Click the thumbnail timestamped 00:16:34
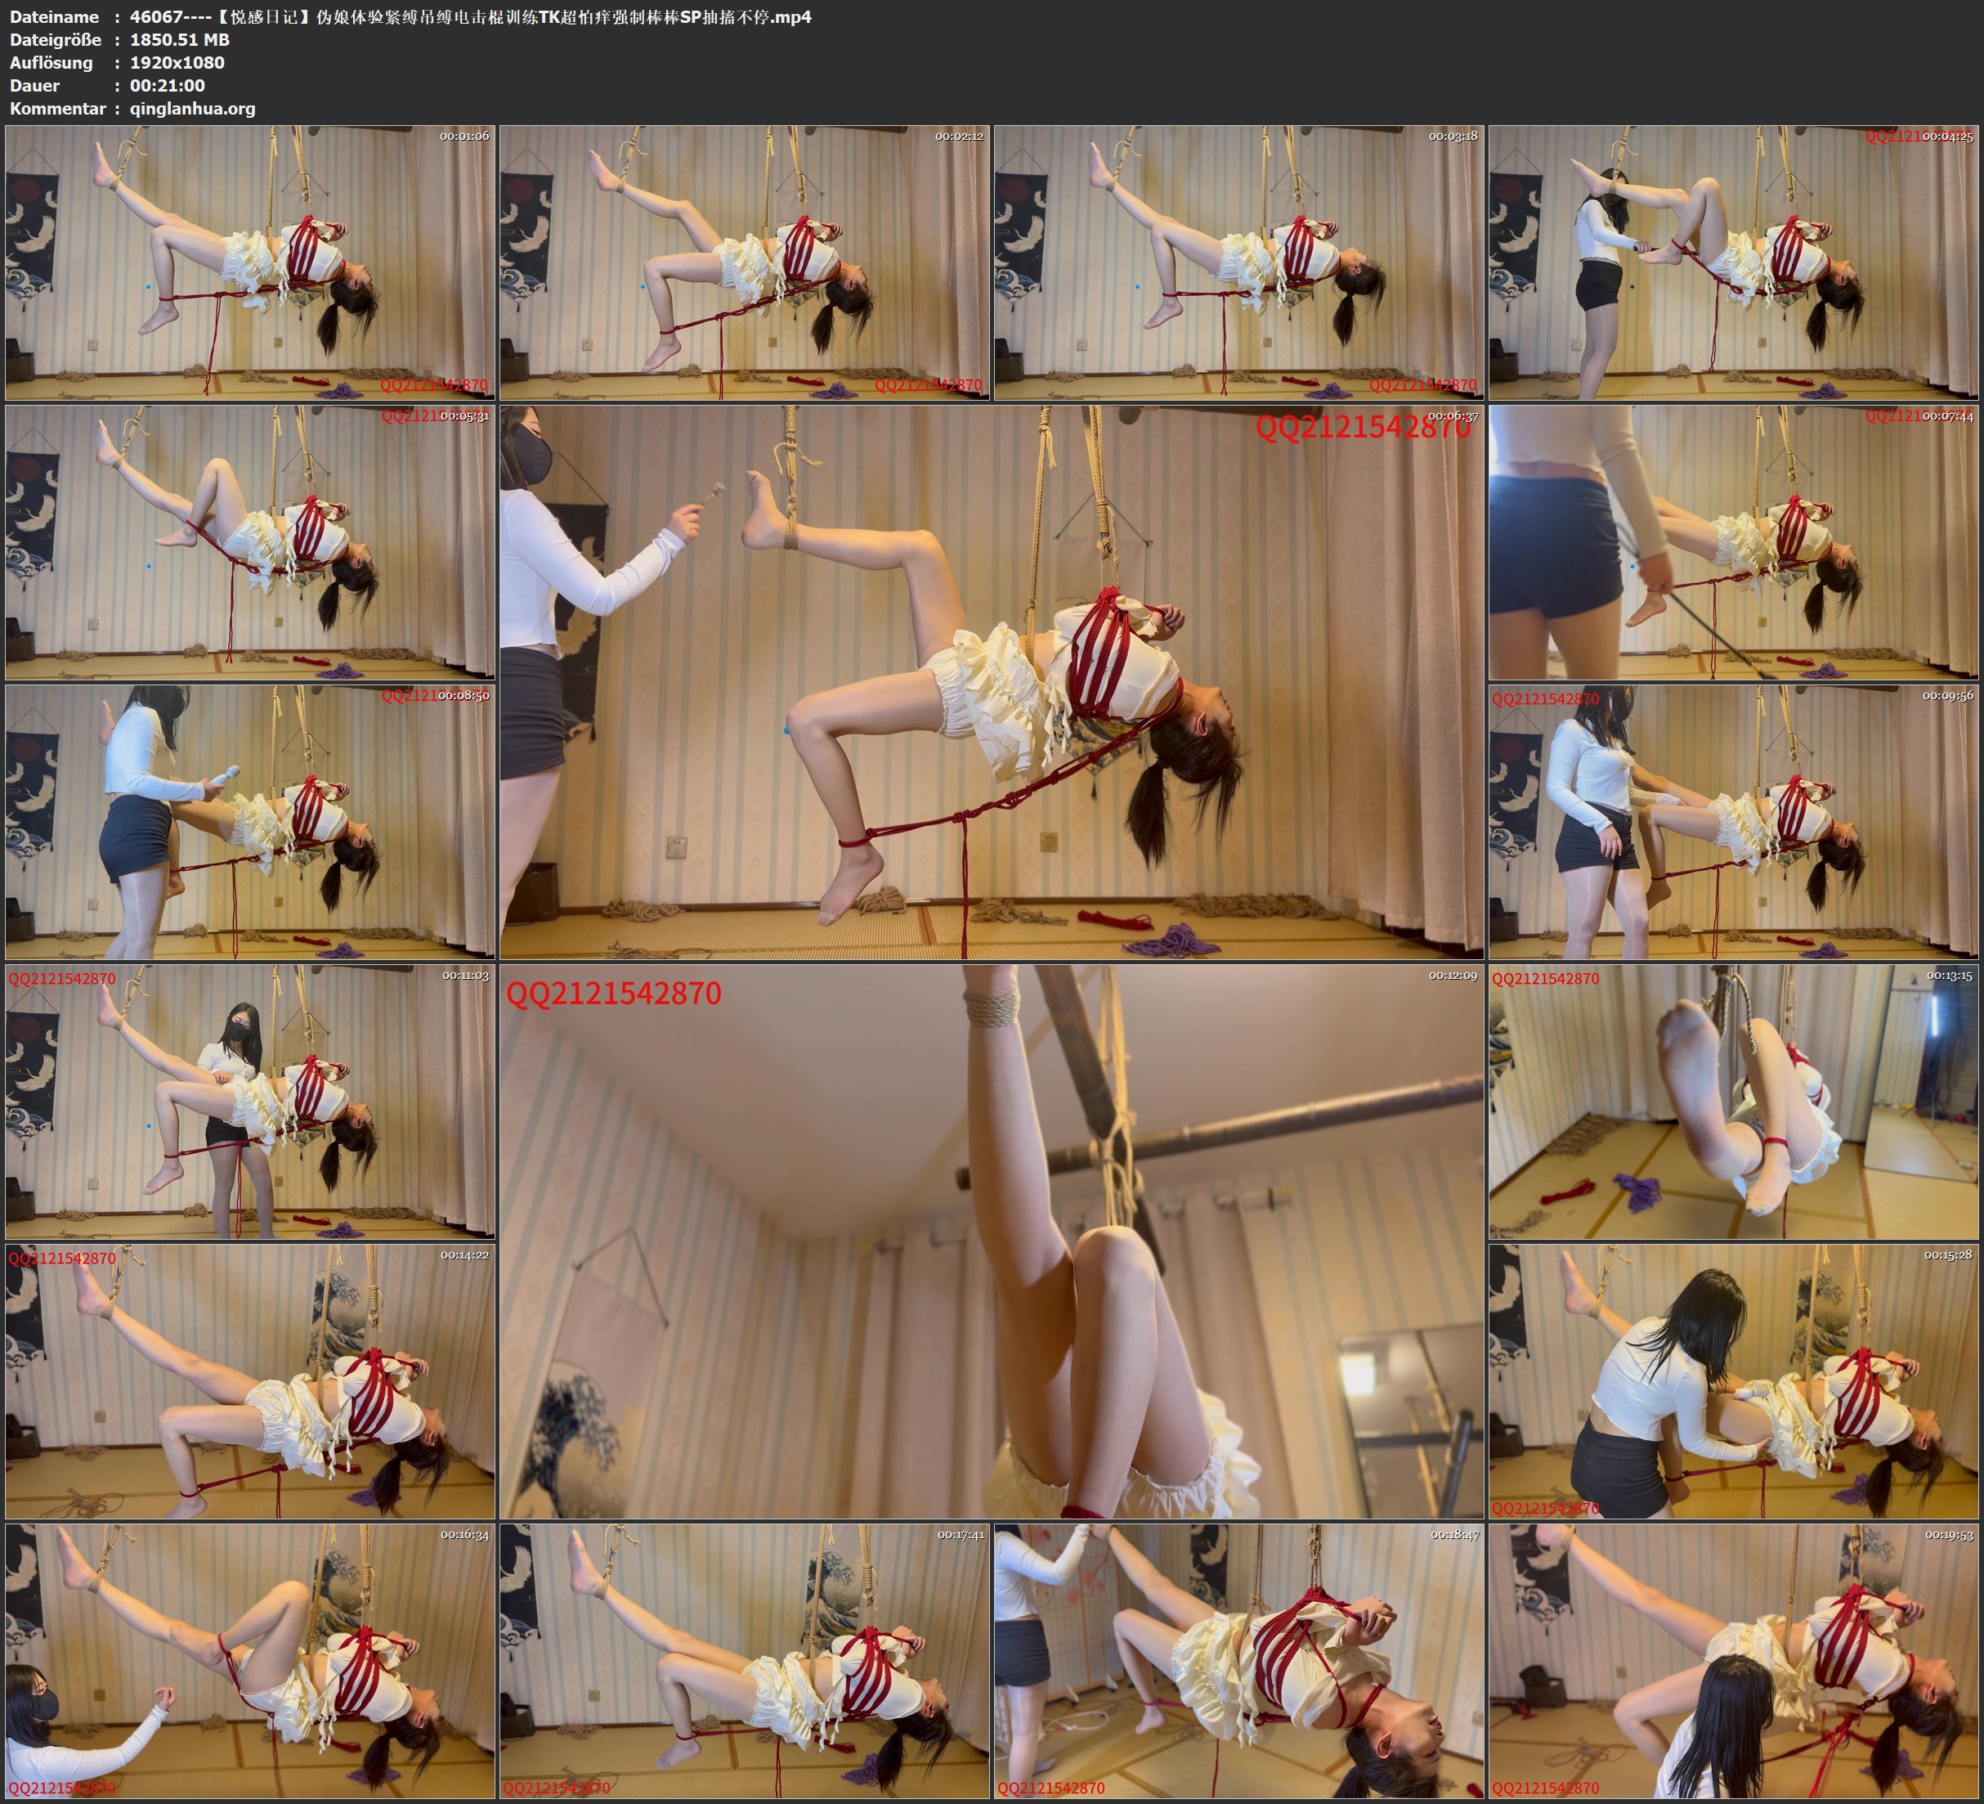The image size is (1984, 1804). 250,1661
